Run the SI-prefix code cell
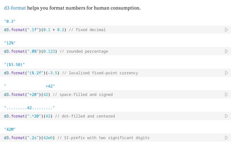The image size is (231, 144). pos(226,138)
